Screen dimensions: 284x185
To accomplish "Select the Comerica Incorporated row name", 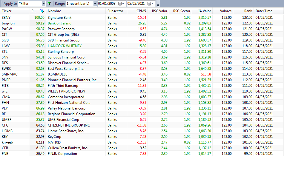I will (66, 97).
